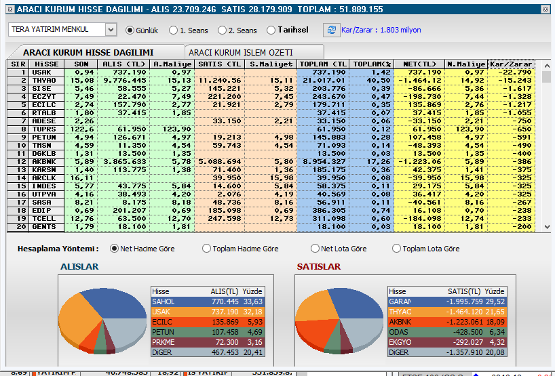This screenshot has width=555, height=376.
Task: Select the RTALB stock row
Action: [271, 113]
